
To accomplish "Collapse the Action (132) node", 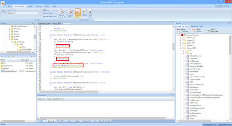I will (180, 48).
